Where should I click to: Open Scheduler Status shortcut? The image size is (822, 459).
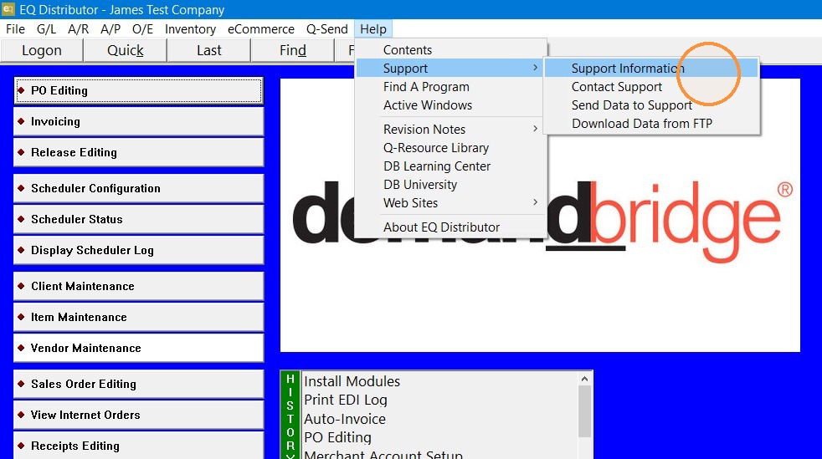coord(138,219)
